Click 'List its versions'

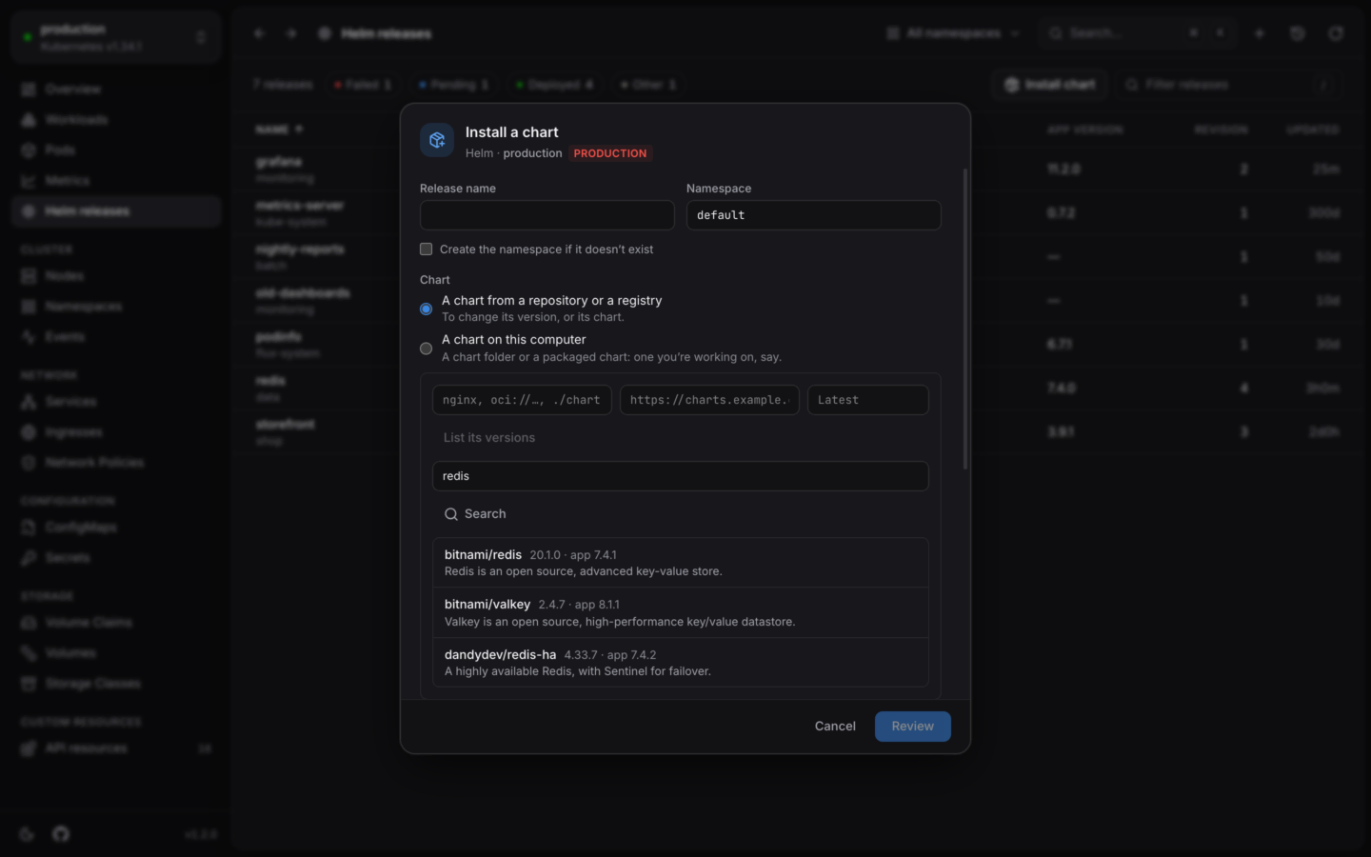[489, 438]
